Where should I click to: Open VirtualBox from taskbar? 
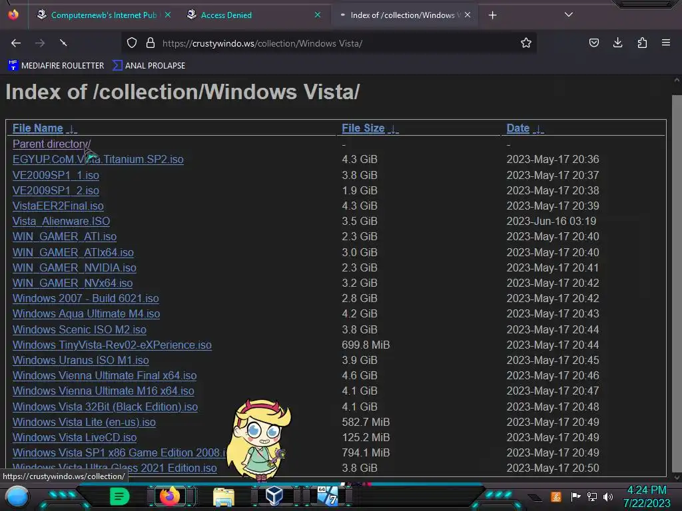click(274, 496)
